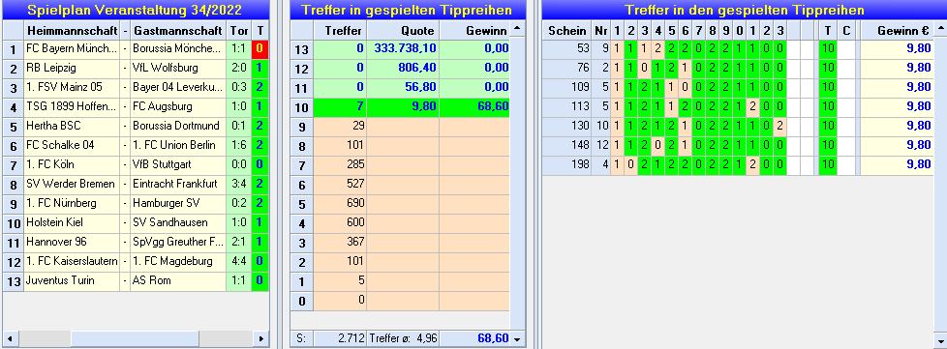The height and width of the screenshot is (349, 947).
Task: Select Schein 109 row
Action: 739,87
